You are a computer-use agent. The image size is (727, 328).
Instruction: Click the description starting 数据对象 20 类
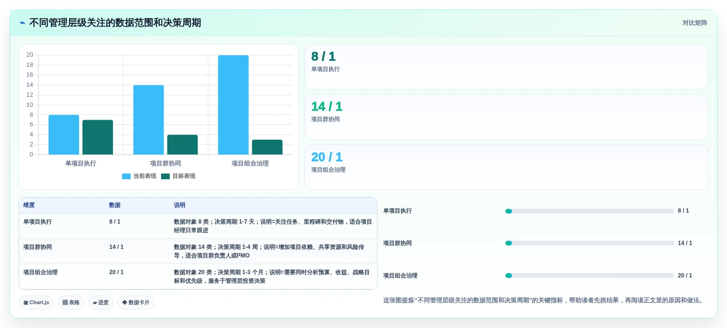pos(272,277)
